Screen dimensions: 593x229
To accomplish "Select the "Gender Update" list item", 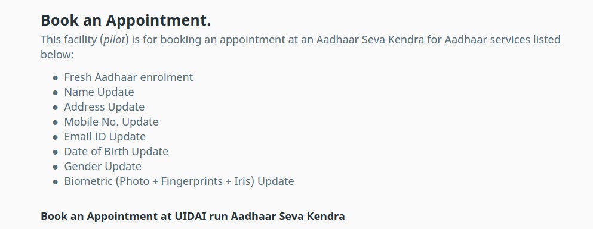I will coord(103,167).
